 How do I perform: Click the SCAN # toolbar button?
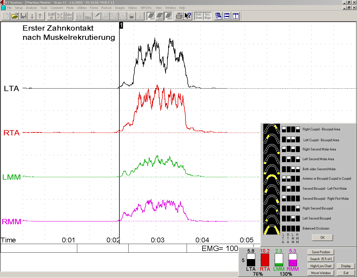tap(51, 16)
